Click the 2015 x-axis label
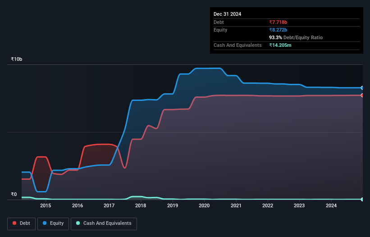 (x=46, y=205)
